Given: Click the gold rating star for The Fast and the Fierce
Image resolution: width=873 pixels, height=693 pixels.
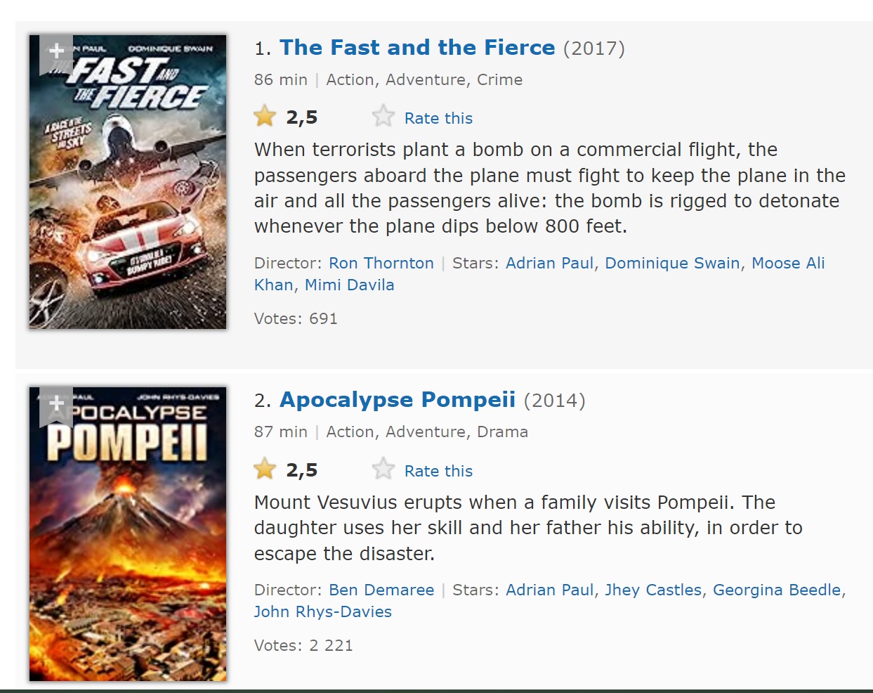Looking at the screenshot, I should 265,116.
